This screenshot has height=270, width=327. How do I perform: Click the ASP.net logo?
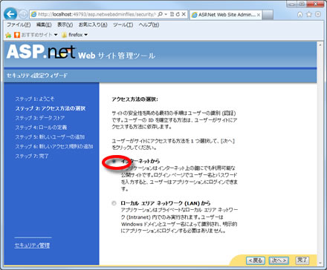click(x=41, y=52)
